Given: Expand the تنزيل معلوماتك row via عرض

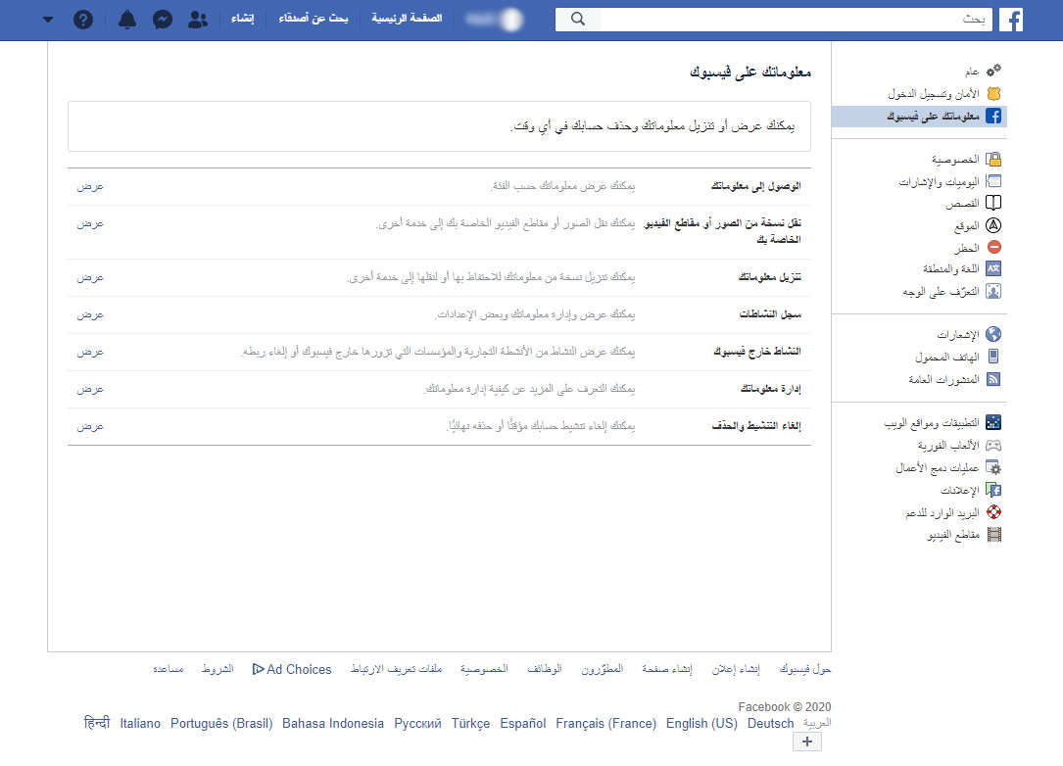Looking at the screenshot, I should (x=90, y=277).
